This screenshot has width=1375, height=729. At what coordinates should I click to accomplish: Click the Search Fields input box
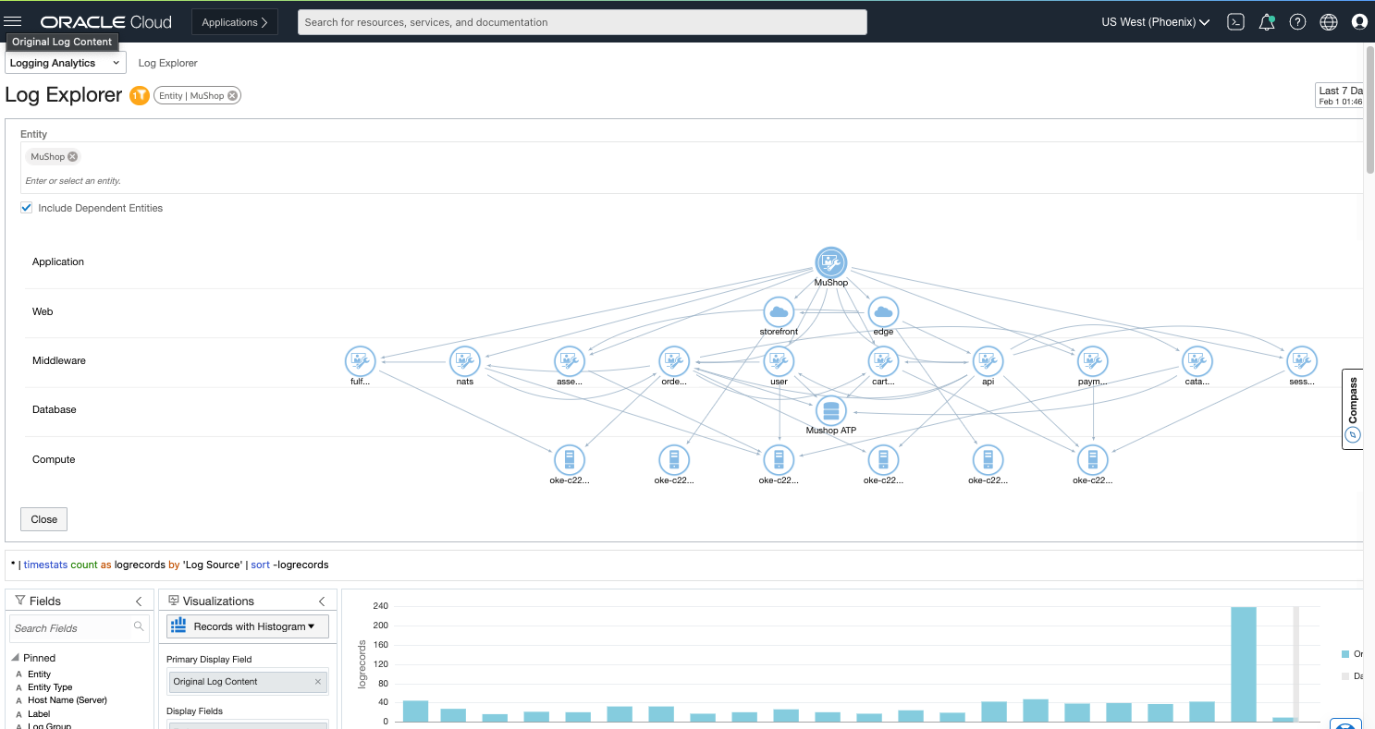point(74,628)
